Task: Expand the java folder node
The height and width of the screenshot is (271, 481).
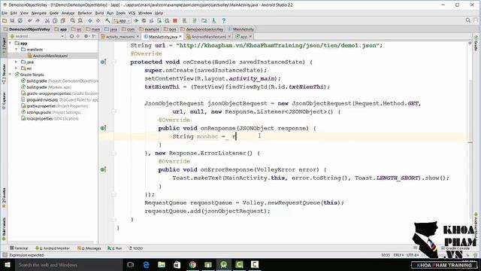Action: (17, 62)
